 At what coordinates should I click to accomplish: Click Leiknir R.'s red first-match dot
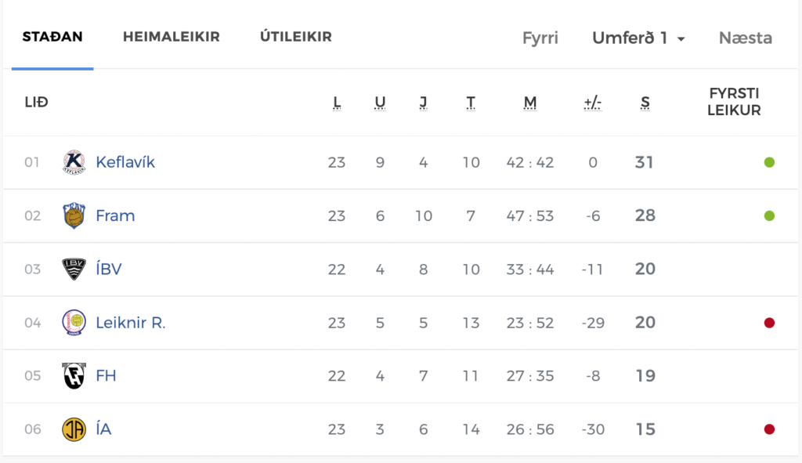click(x=769, y=323)
